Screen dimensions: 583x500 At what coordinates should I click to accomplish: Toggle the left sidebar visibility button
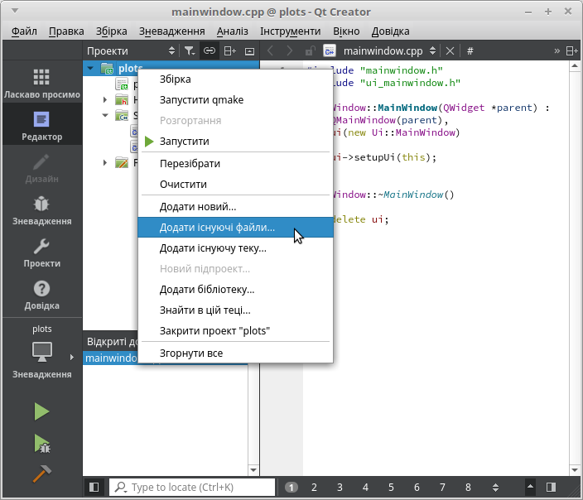[94, 488]
